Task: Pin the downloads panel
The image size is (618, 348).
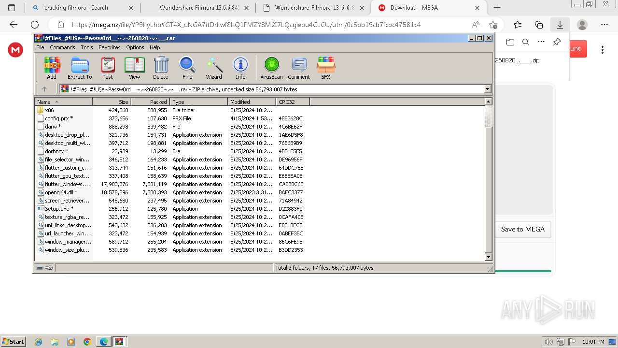Action: click(x=557, y=42)
